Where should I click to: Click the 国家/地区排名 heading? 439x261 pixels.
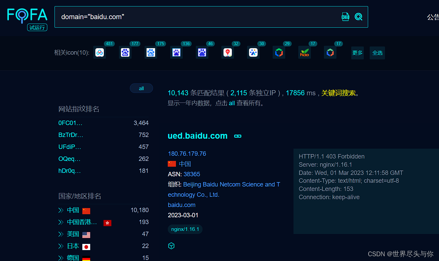[80, 196]
